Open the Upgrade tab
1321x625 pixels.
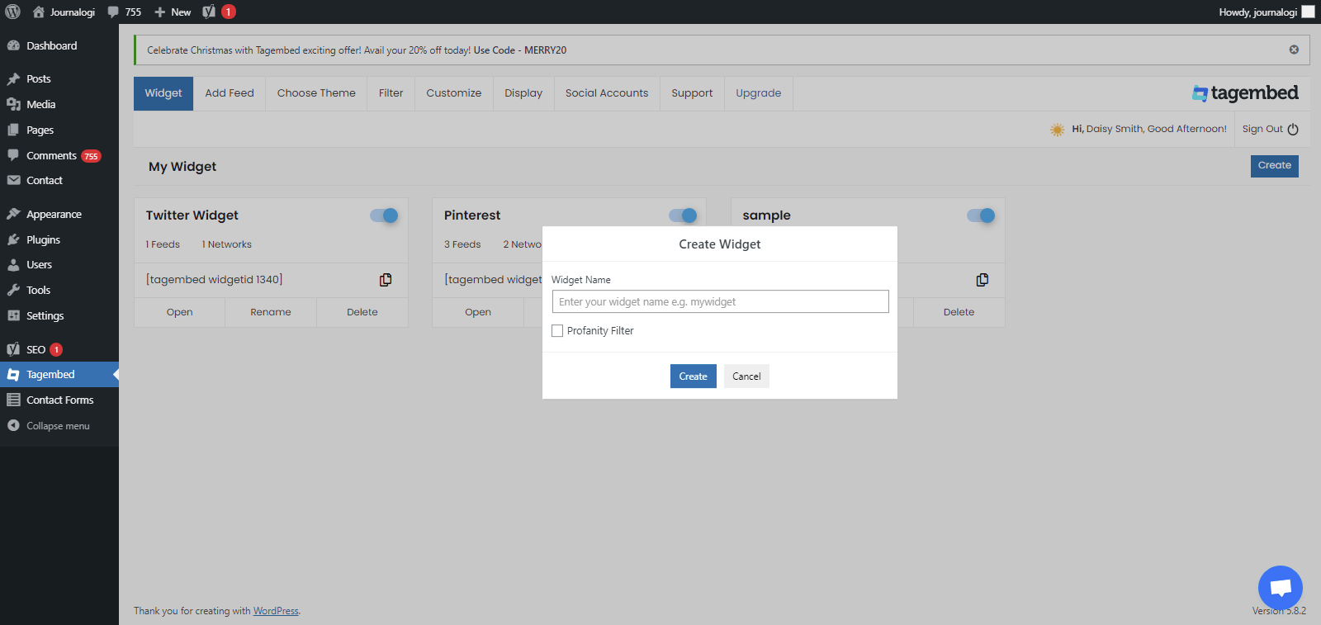click(x=759, y=93)
